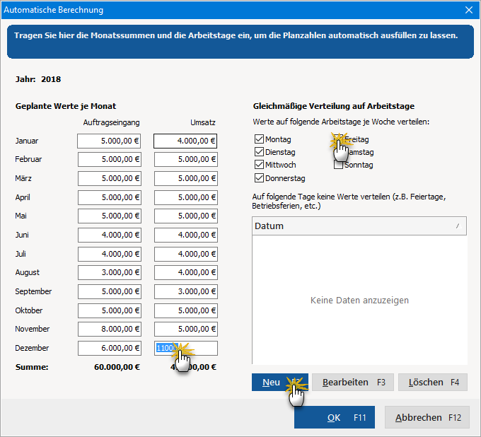Select the Januar Auftragseingang field
Image resolution: width=481 pixels, height=437 pixels.
point(109,141)
